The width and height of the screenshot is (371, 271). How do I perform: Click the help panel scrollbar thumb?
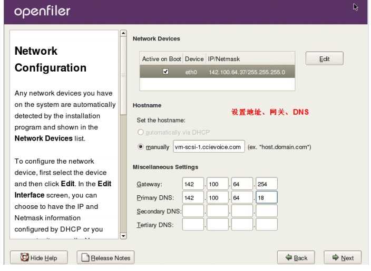(x=123, y=76)
